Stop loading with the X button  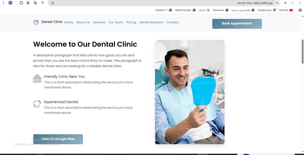click(285, 3)
